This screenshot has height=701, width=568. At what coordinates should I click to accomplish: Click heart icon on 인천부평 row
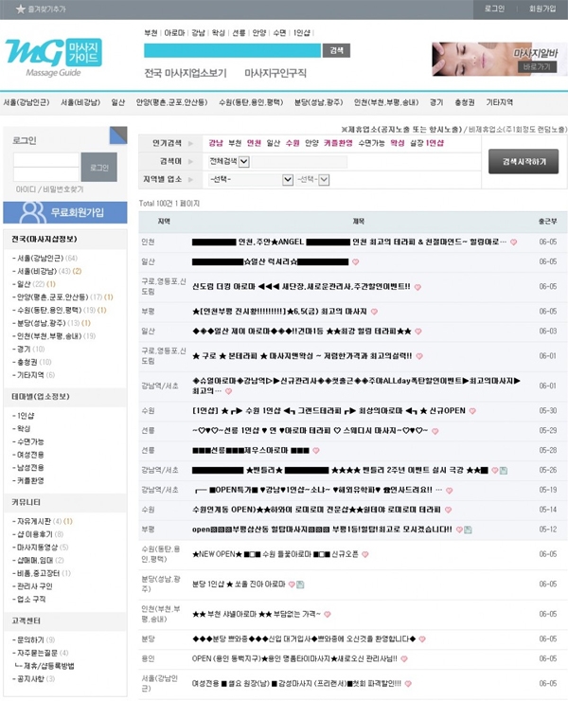click(x=375, y=312)
